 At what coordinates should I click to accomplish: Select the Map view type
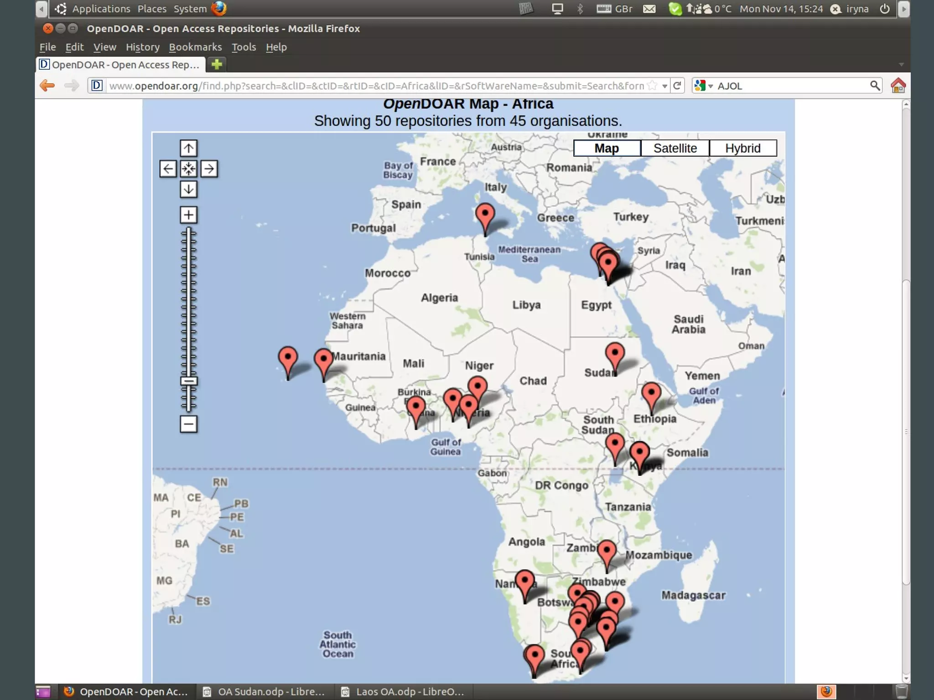click(x=607, y=148)
